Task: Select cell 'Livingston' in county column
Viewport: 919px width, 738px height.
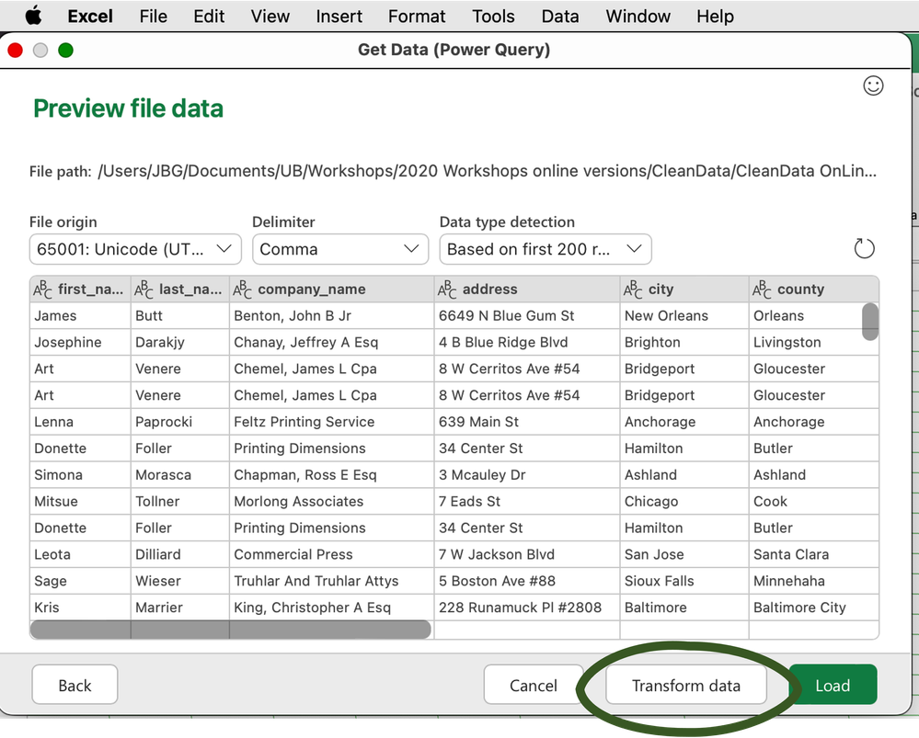Action: [813, 342]
